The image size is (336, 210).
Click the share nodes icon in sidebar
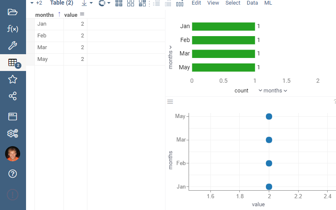pyautogui.click(x=13, y=96)
